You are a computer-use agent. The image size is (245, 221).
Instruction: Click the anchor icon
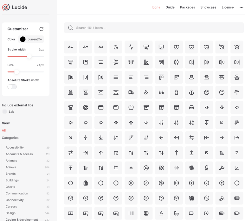191,92
